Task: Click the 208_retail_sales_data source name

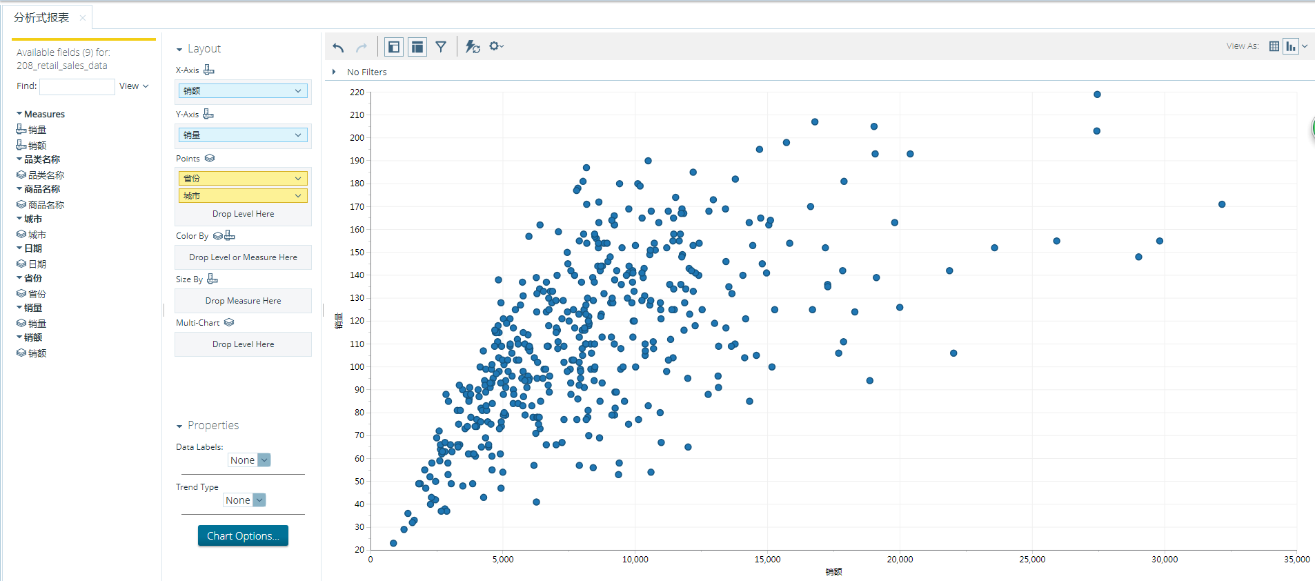Action: click(62, 66)
